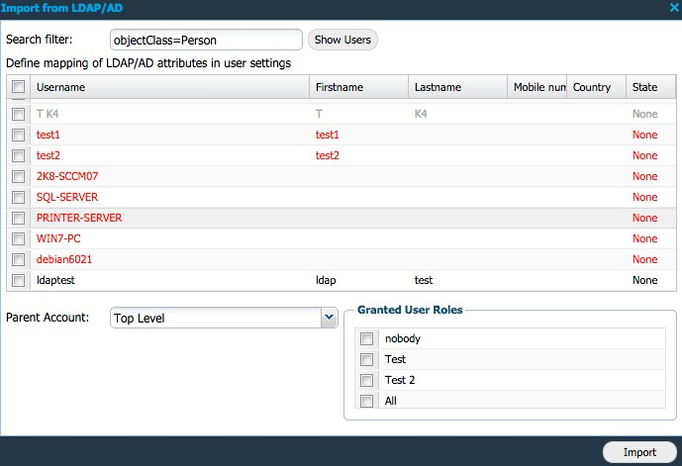Tick the All role checkbox
Image resolution: width=682 pixels, height=466 pixels.
[x=366, y=401]
